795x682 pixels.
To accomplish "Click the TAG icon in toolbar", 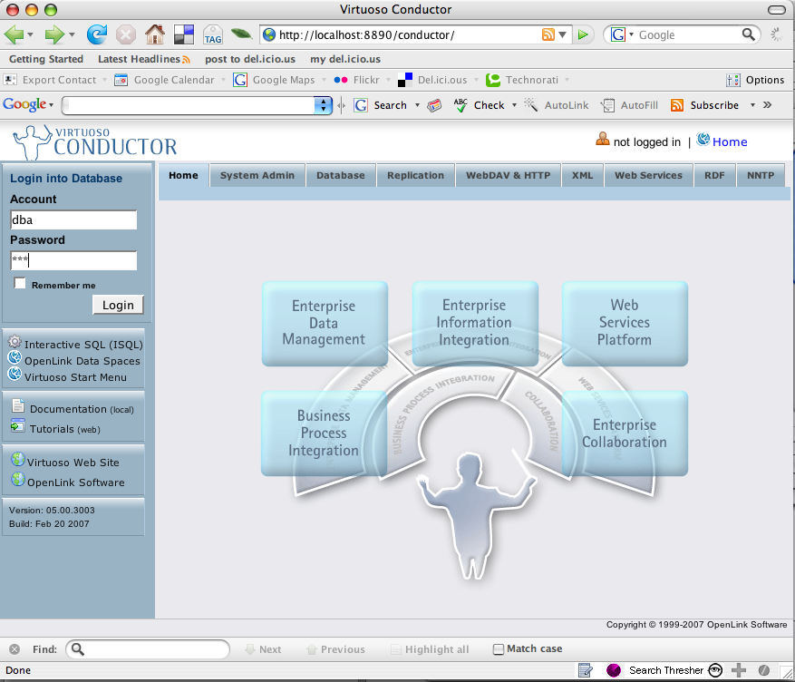I will tap(212, 34).
